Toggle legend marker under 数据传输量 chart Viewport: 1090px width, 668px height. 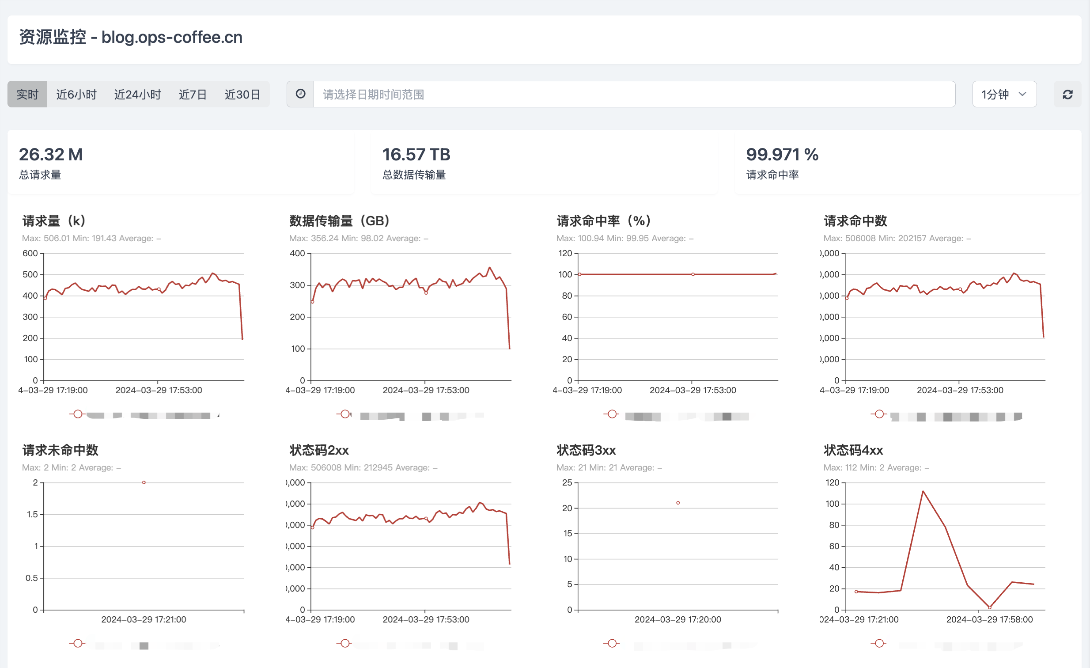(x=345, y=414)
